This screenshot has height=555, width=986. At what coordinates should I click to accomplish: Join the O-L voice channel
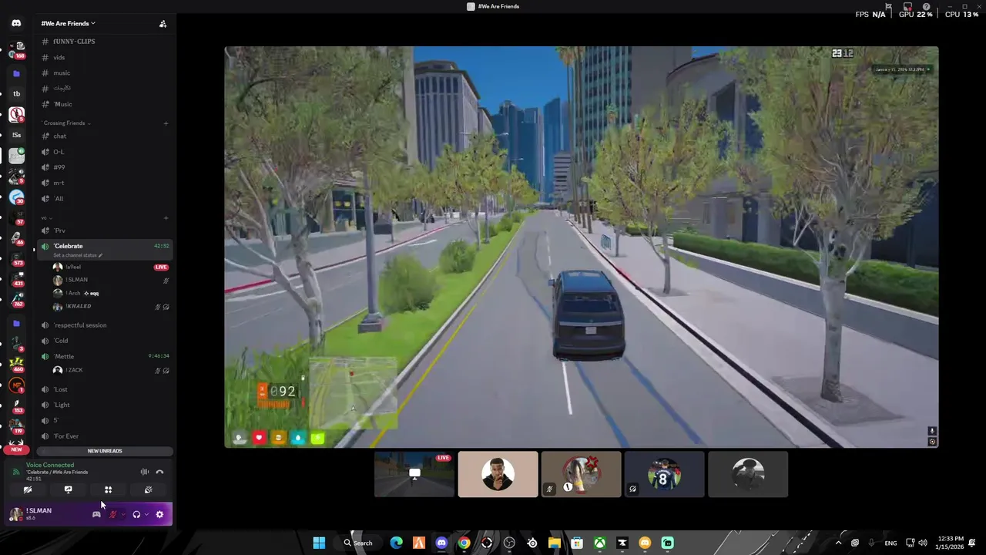(104, 152)
